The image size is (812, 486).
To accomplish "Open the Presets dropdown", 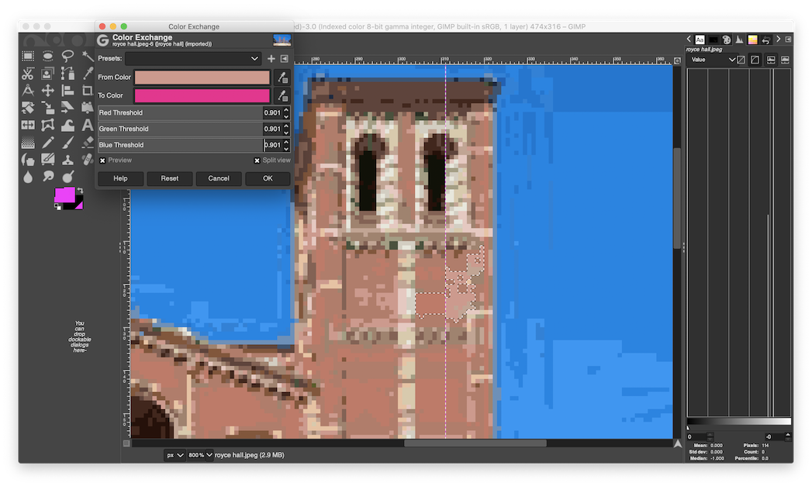I will [194, 59].
